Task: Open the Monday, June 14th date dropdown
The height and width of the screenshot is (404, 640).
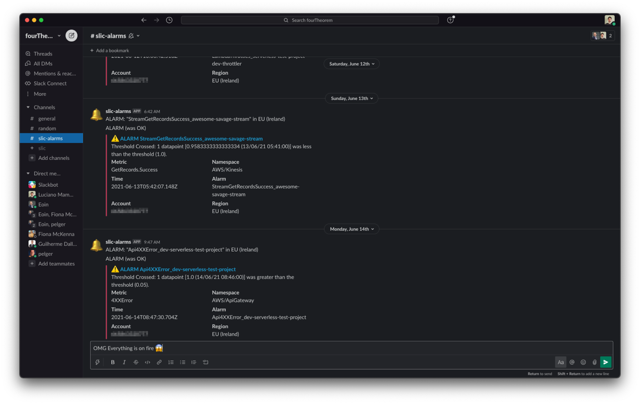Action: (352, 229)
